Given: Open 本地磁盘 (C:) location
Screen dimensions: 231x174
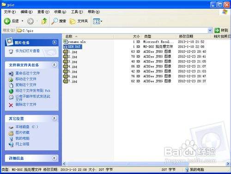Looking at the screenshot, I should pyautogui.click(x=27, y=127).
